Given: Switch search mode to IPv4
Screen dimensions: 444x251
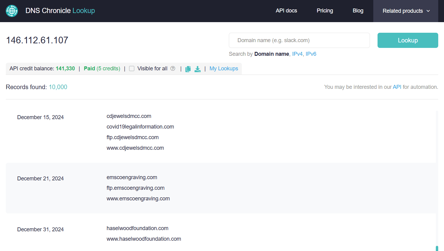Looking at the screenshot, I should pyautogui.click(x=297, y=54).
